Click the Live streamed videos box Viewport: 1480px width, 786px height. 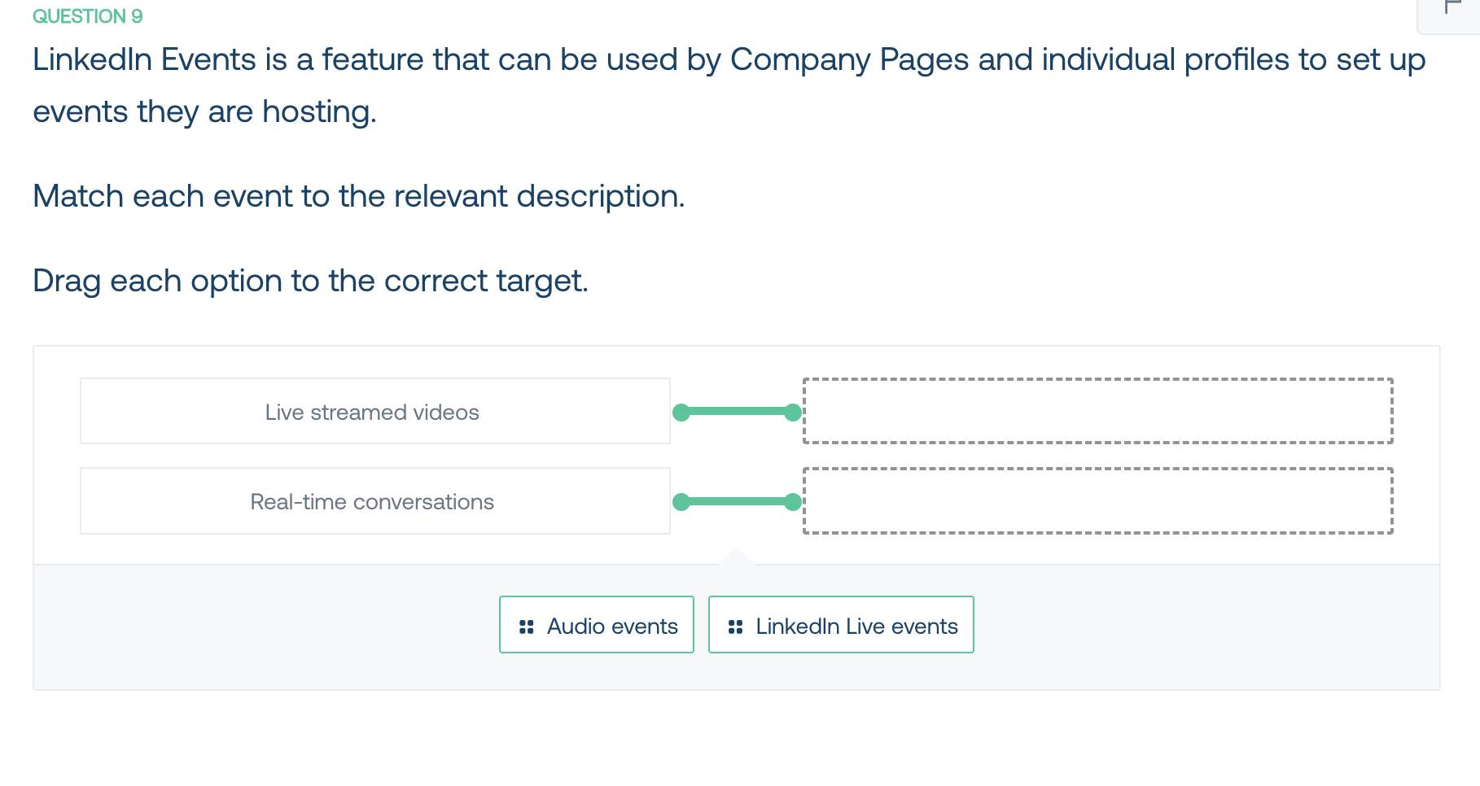click(375, 411)
